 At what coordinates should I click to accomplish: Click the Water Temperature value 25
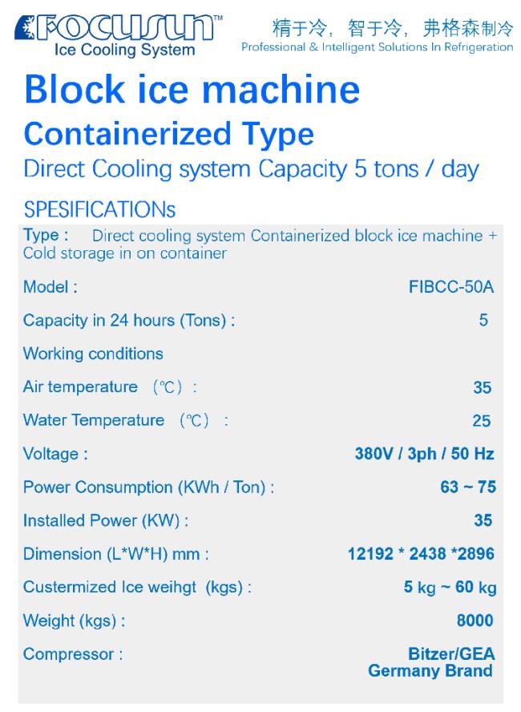point(482,422)
